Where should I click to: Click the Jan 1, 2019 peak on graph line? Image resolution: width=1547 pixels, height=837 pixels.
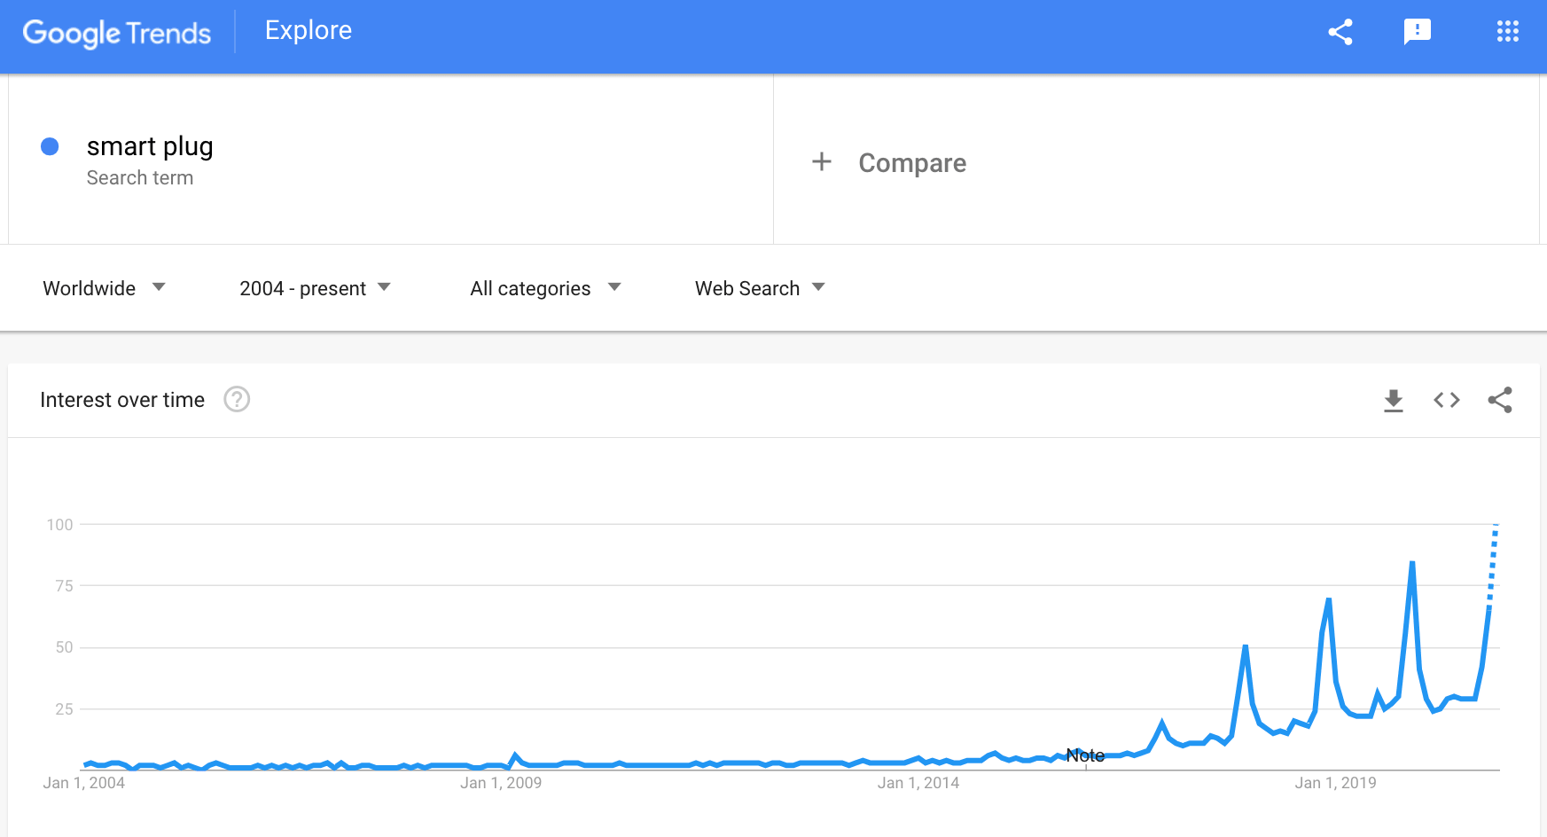click(1328, 600)
